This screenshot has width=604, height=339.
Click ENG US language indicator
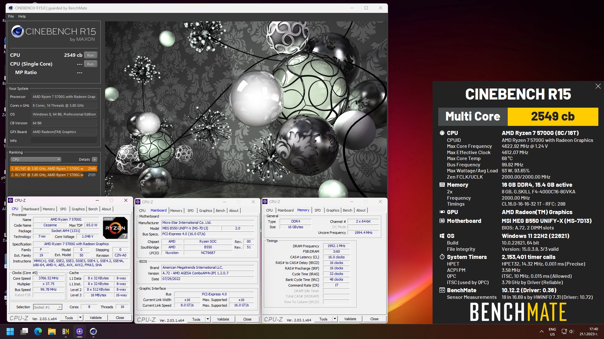point(552,332)
